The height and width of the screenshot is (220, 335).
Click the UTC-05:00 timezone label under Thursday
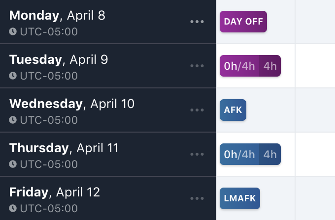(x=48, y=164)
